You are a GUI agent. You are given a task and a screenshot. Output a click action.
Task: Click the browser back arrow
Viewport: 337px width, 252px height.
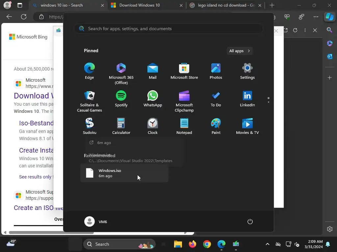pos(9,17)
